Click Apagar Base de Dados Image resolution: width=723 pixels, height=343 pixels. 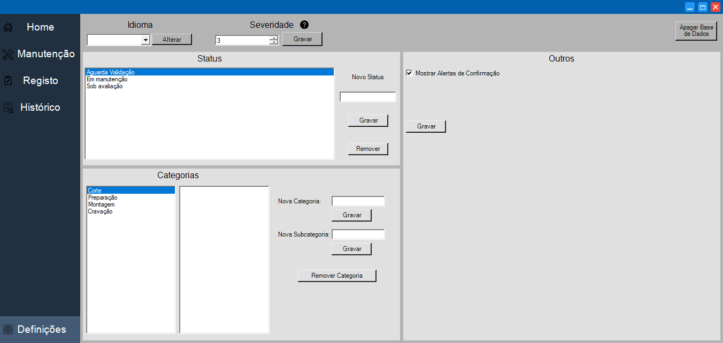tap(695, 31)
